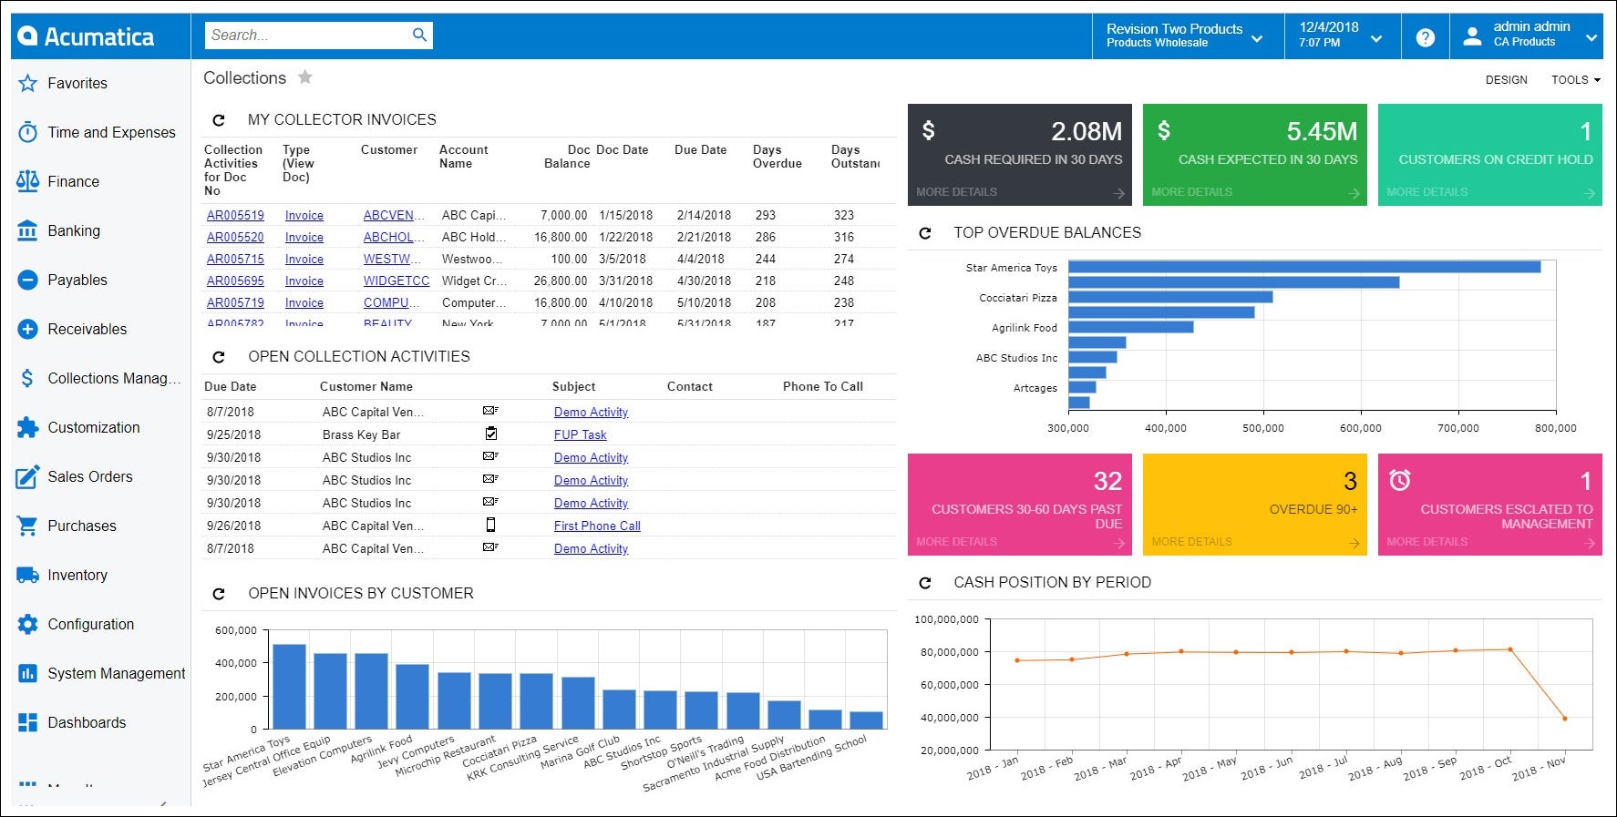Viewport: 1617px width, 817px height.
Task: Click arrow on Overdue 90+ tile
Action: (x=1354, y=543)
